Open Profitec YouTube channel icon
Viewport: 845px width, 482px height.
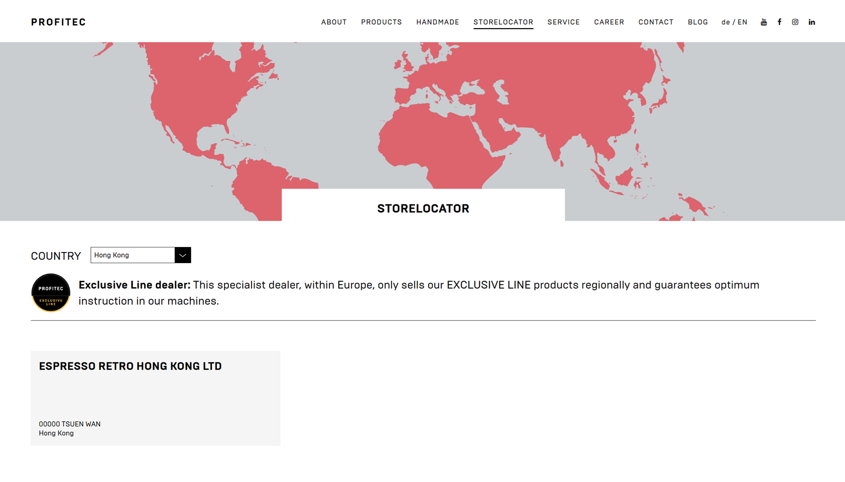(764, 22)
